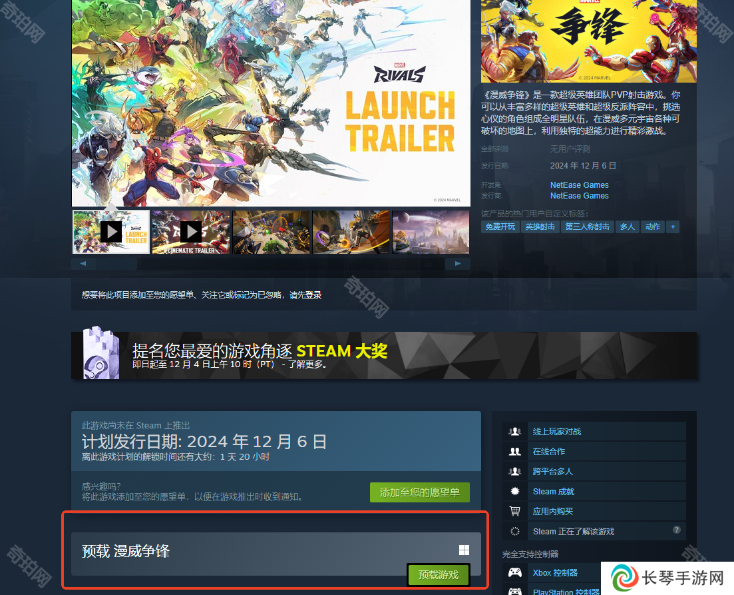Screen dimensions: 734x595
Task: Click the 应用内购买 shopping cart icon
Action: coord(515,512)
